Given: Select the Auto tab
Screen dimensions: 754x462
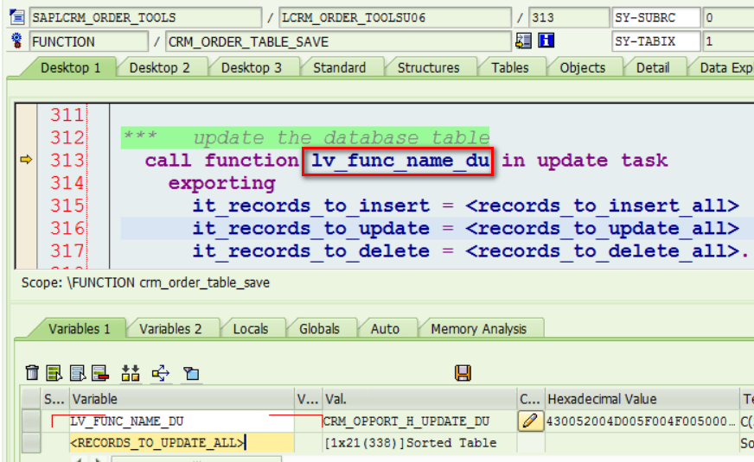Looking at the screenshot, I should [x=385, y=329].
